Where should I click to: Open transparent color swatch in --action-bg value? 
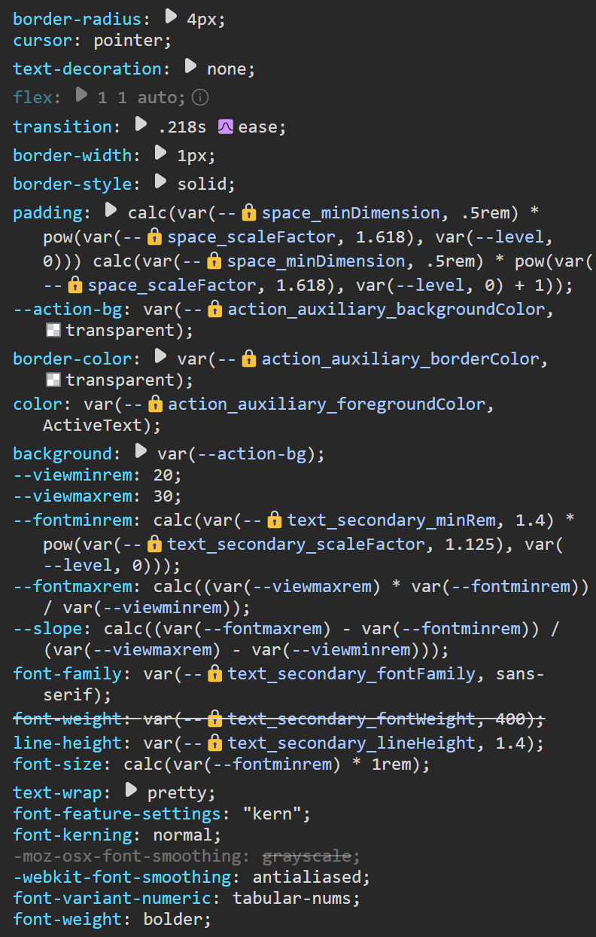click(53, 331)
